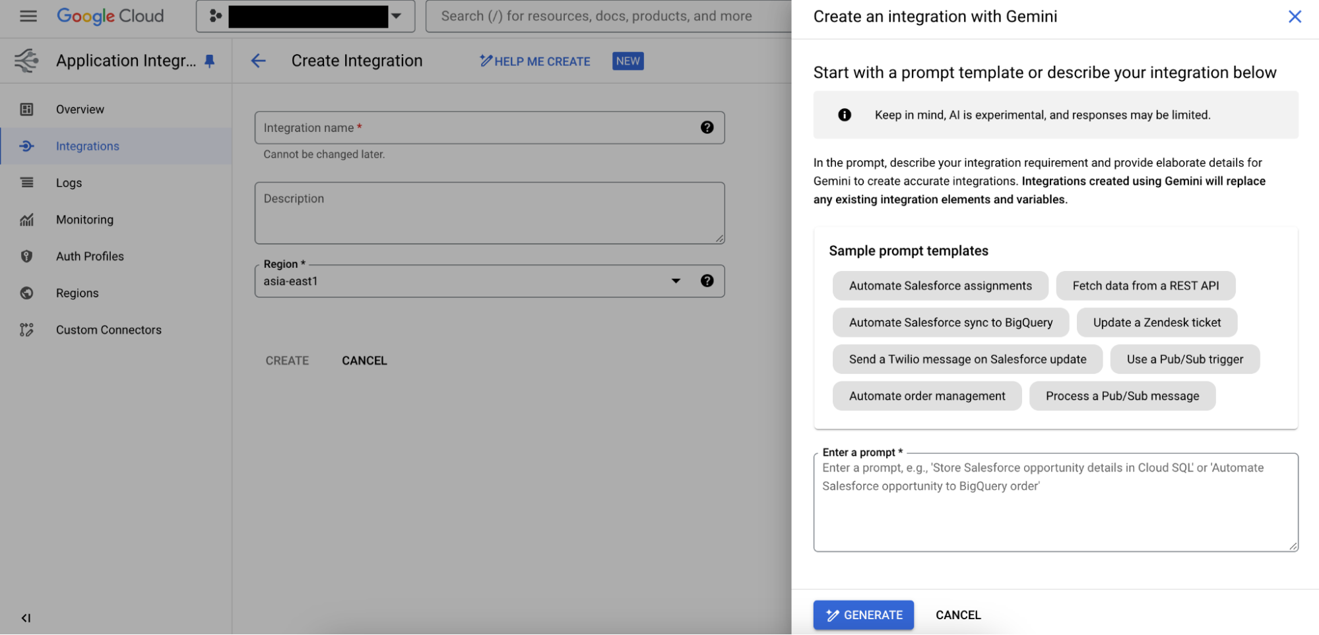Click the Google Cloud search bar
Viewport: 1319px width, 635px height.
607,16
